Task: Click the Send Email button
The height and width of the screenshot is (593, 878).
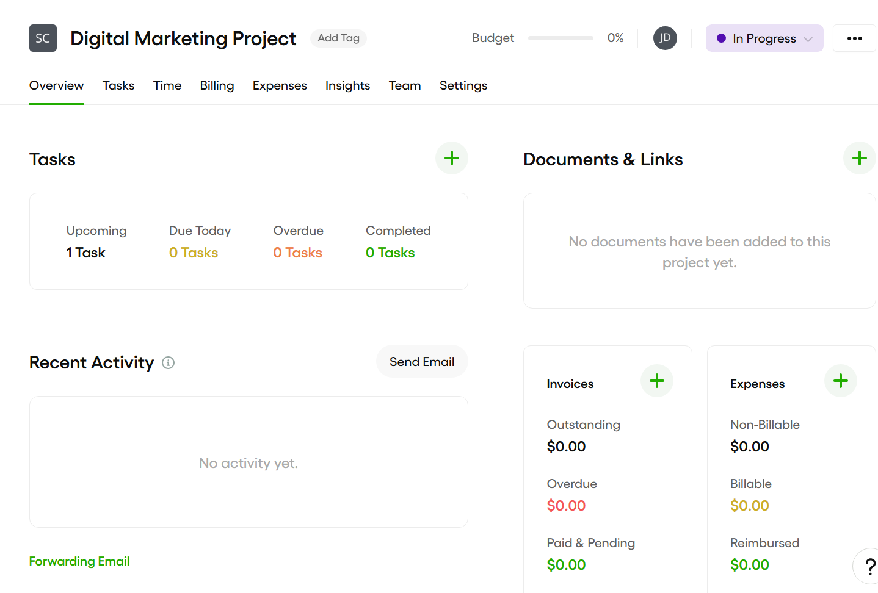Action: click(421, 362)
